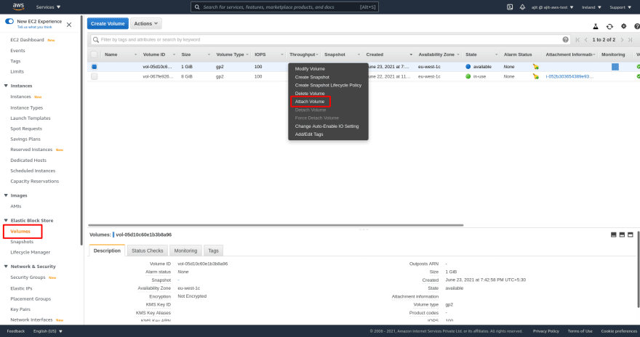
Task: Set details pane to smallest layout icon
Action: (x=614, y=235)
